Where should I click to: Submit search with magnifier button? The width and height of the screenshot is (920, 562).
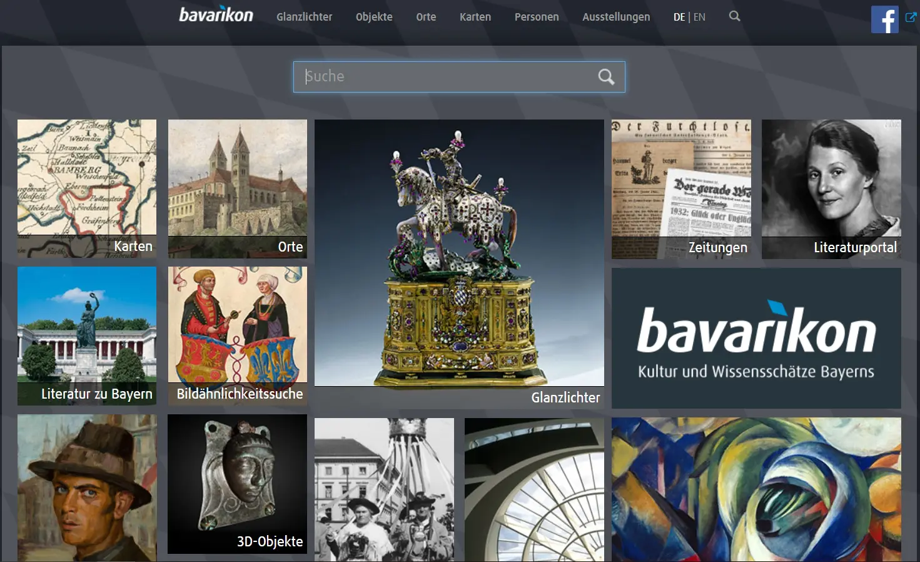coord(606,77)
